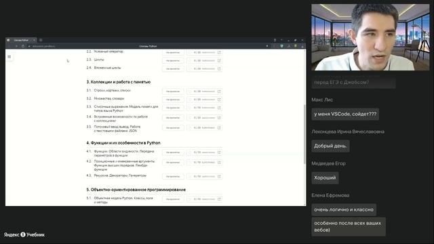434x244 pixels.
Task: Open tasks icon for lesson 4.3 Рекурсия. Декораторы
Action: pyautogui.click(x=219, y=176)
